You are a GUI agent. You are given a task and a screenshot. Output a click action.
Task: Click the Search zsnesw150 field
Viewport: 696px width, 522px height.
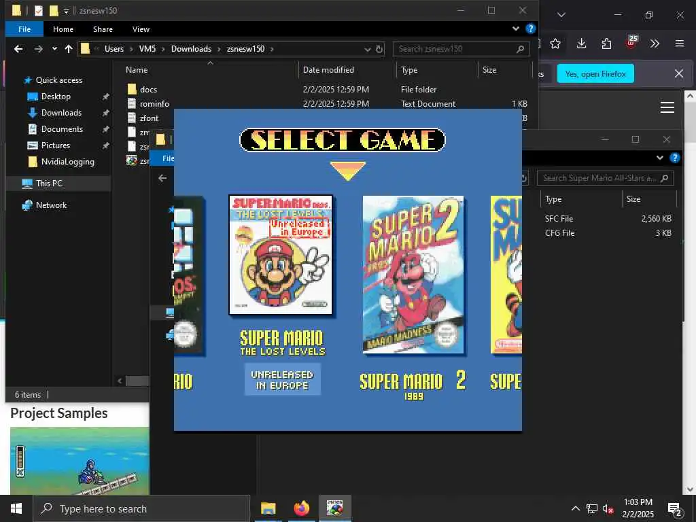(x=462, y=49)
